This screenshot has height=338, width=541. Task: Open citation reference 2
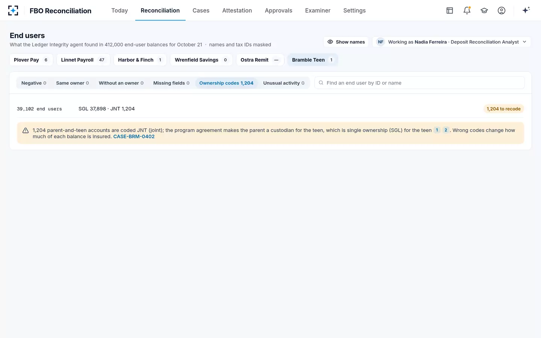click(x=446, y=130)
